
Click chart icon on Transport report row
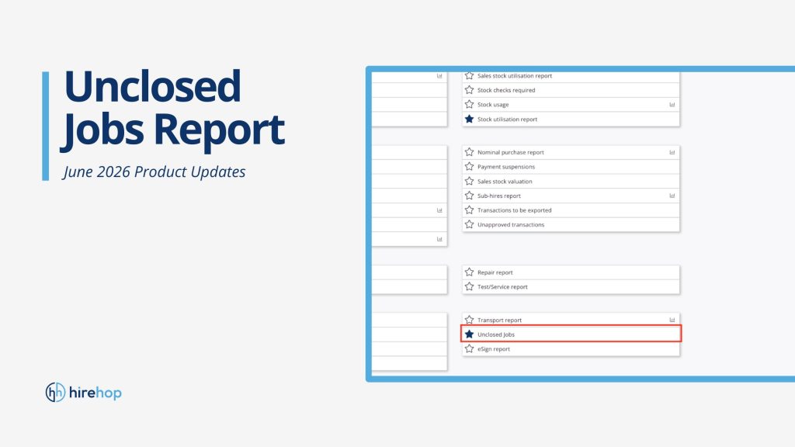point(672,320)
